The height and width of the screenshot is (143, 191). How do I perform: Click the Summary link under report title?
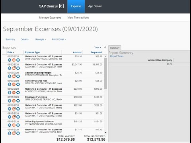10,39
